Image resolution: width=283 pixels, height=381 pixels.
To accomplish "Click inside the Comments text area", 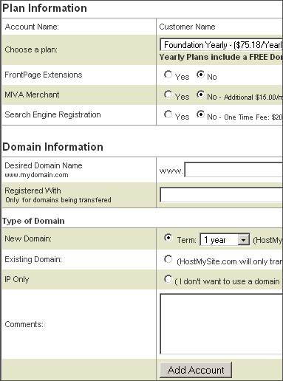I will tap(221, 324).
